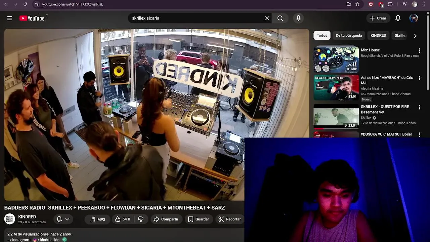Open options for ¥ØU$UK€ ¥UK1MAT$U video
This screenshot has width=430, height=242.
(x=419, y=134)
